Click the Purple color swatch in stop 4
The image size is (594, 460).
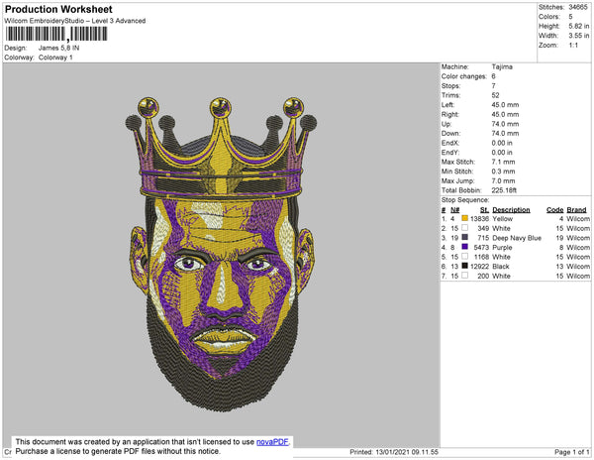[x=465, y=247]
